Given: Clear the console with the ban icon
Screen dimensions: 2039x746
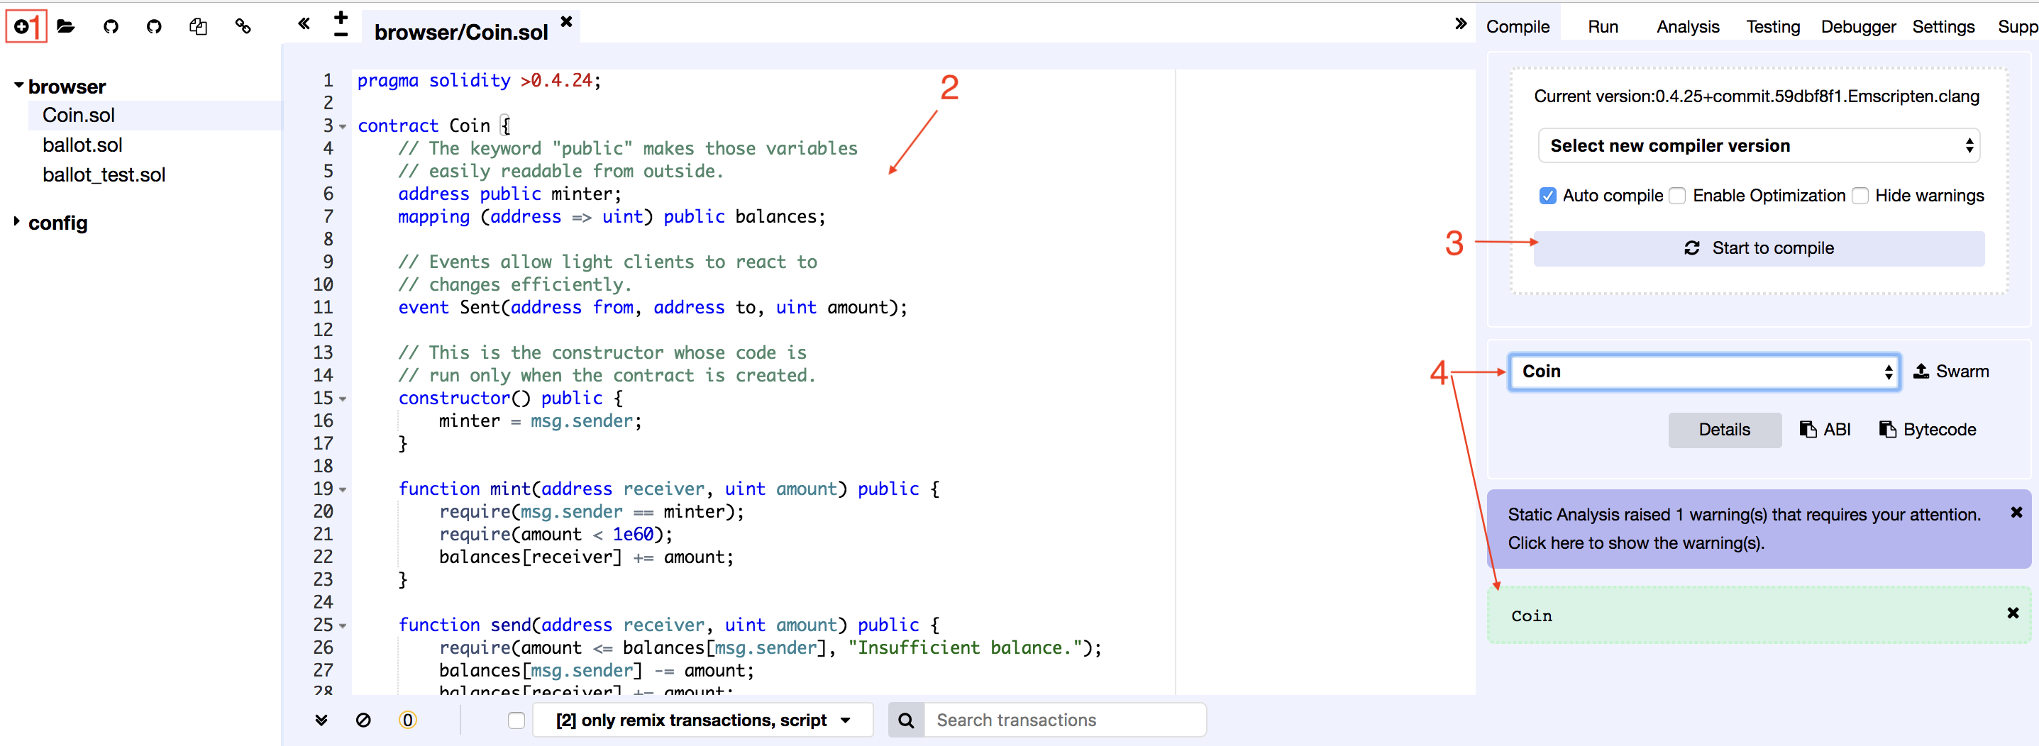Looking at the screenshot, I should (363, 720).
